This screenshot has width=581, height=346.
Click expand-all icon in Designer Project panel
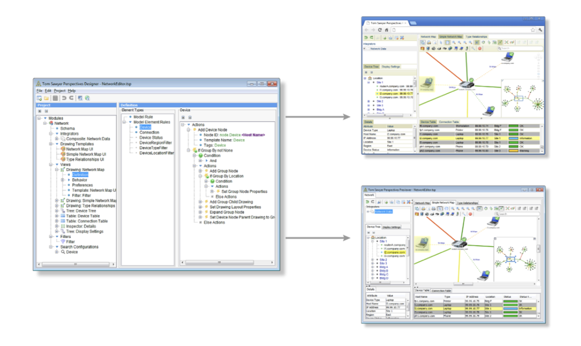pyautogui.click(x=40, y=111)
